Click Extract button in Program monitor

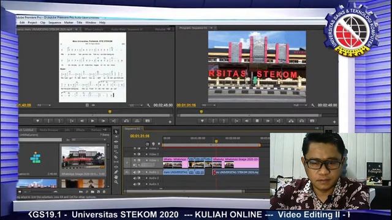[x=302, y=121]
